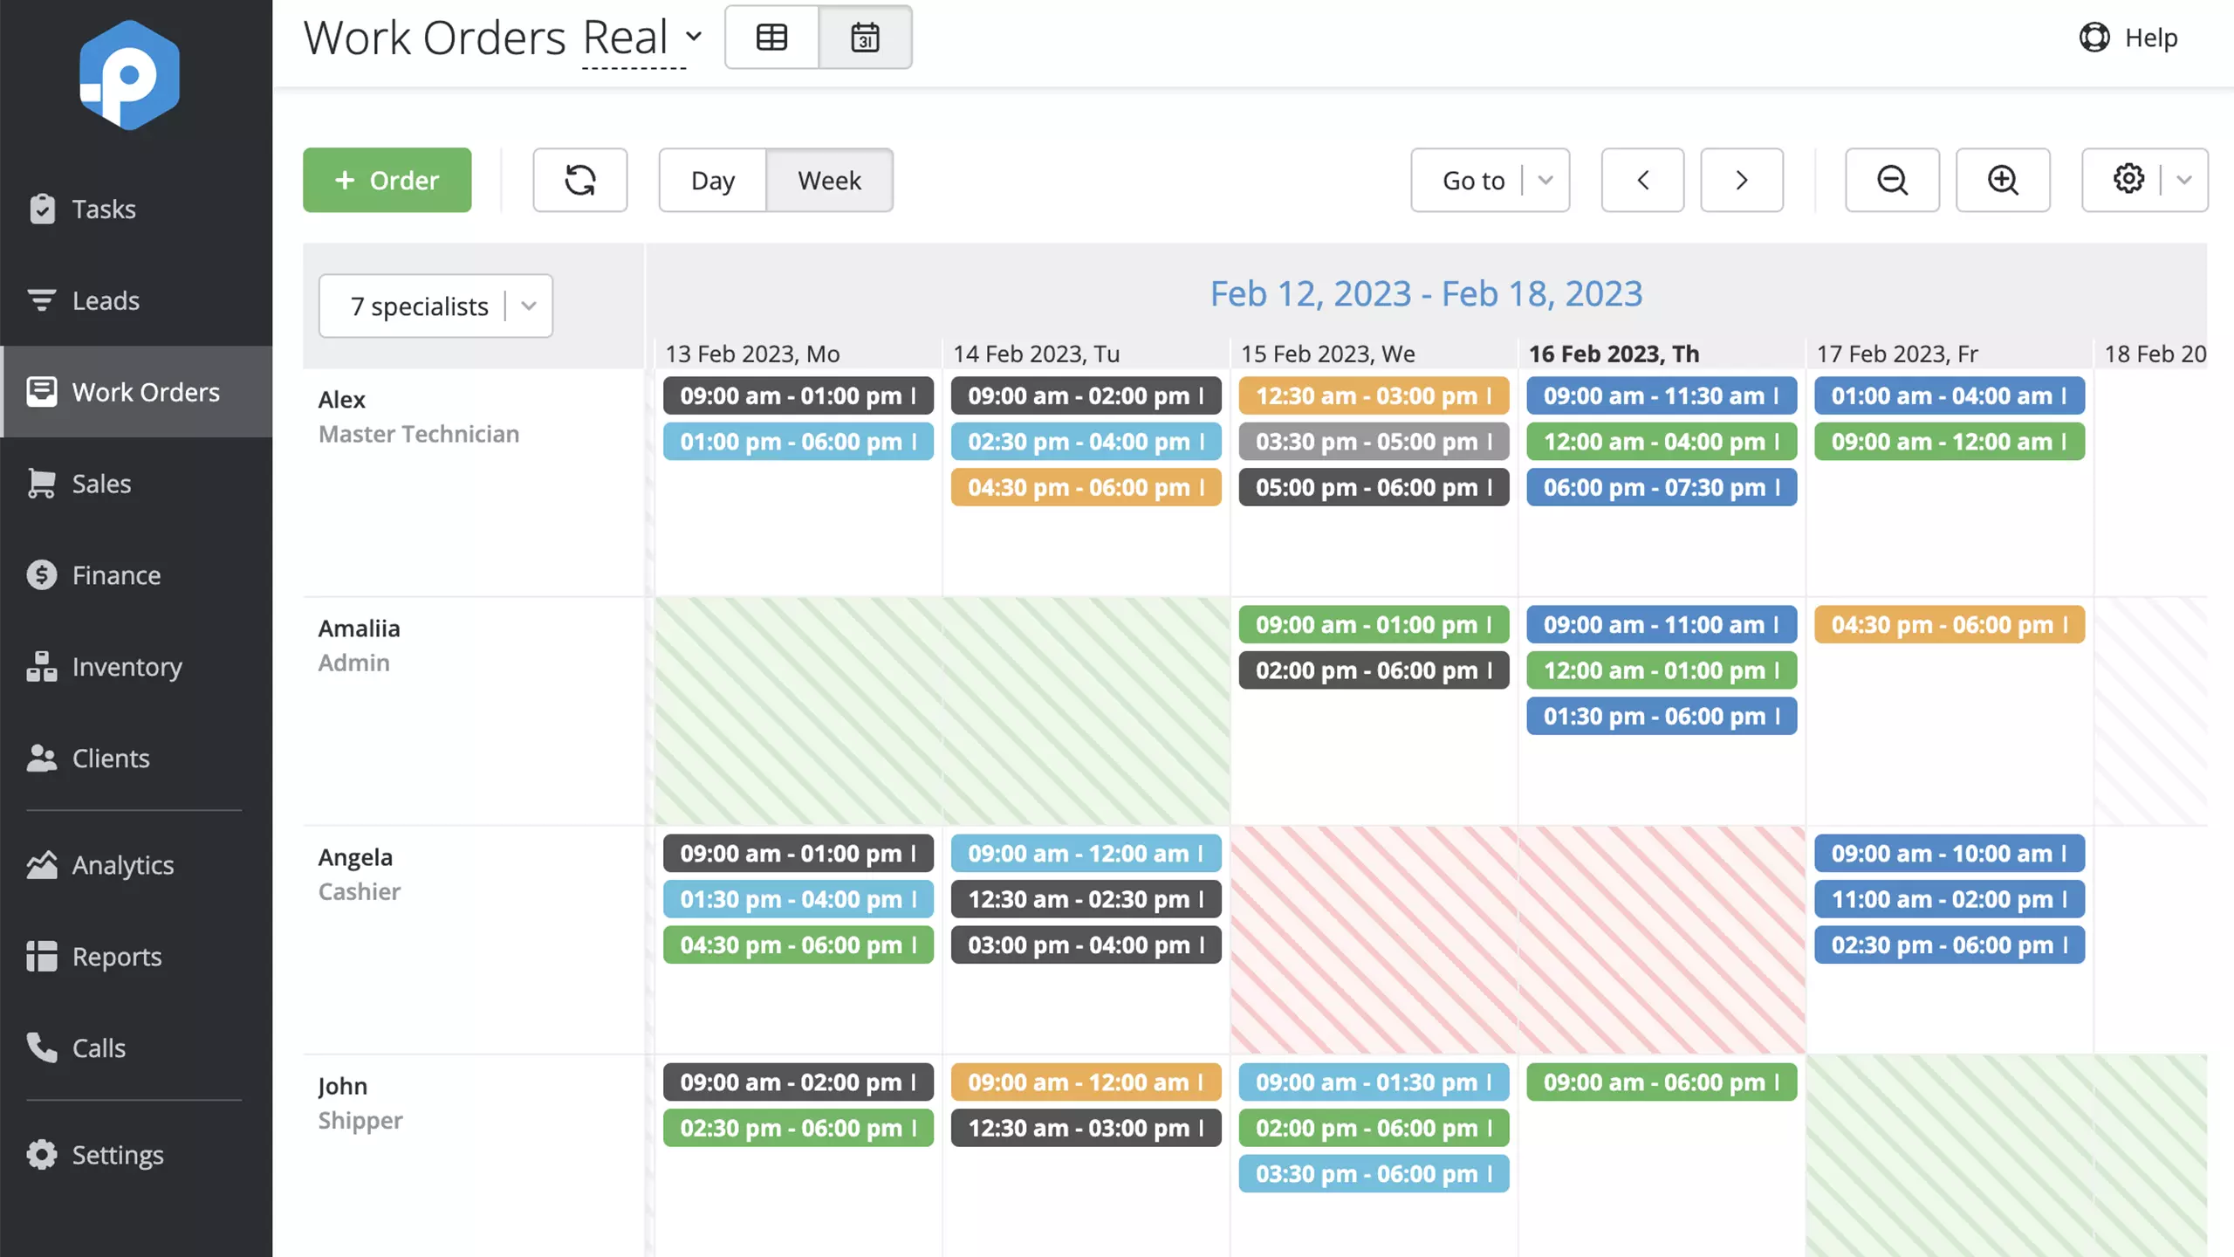Switch to Day view tab

(x=712, y=180)
